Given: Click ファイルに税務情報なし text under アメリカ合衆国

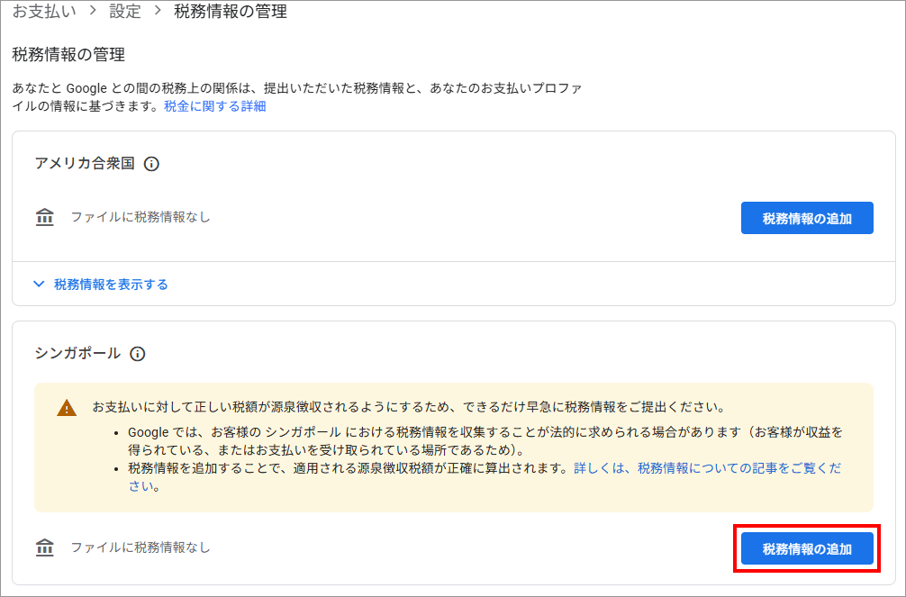Looking at the screenshot, I should coord(140,217).
